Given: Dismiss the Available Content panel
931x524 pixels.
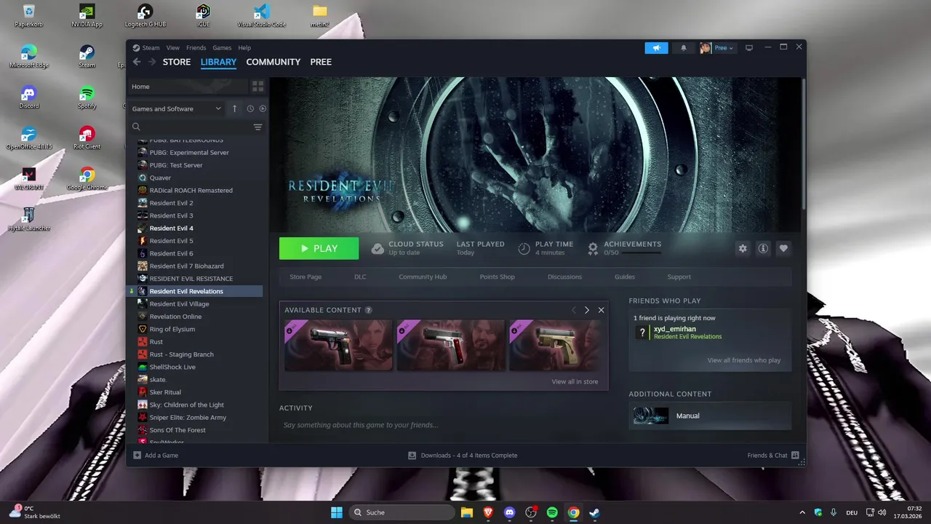Looking at the screenshot, I should 601,310.
